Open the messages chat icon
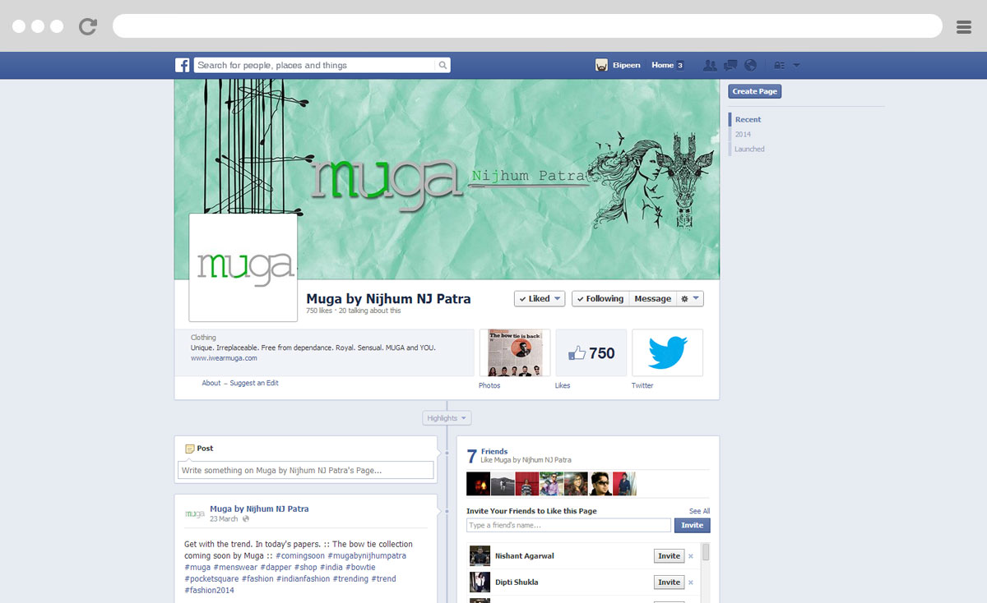 (730, 65)
